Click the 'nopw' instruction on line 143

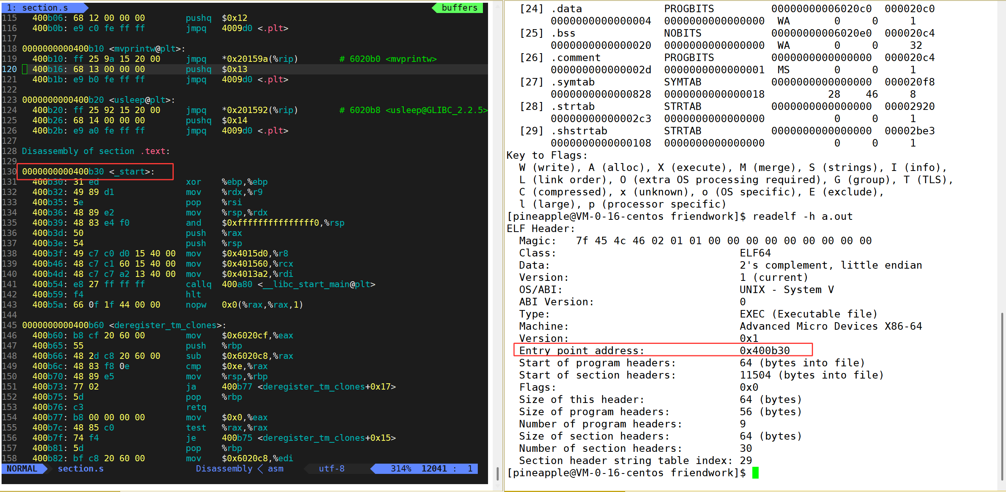point(196,304)
